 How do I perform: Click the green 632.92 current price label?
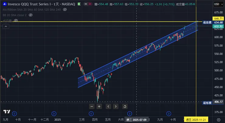(218, 26)
